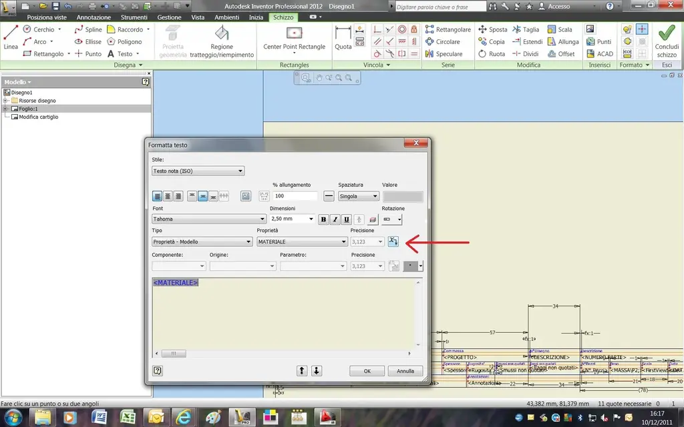The image size is (684, 427).
Task: Open the Vista ribbon tab
Action: click(x=198, y=17)
